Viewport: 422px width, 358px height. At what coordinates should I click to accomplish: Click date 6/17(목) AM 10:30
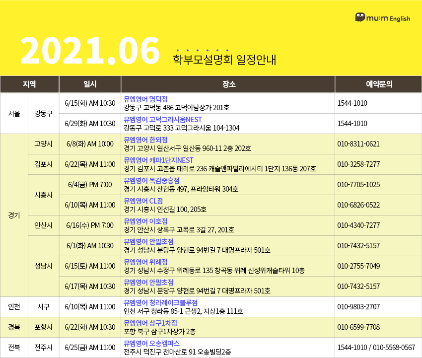90,286
